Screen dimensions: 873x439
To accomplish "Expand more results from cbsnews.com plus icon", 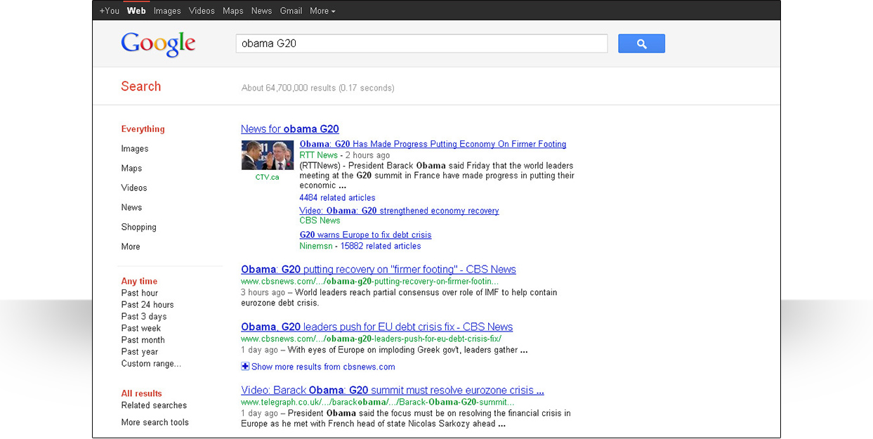I will pos(245,367).
